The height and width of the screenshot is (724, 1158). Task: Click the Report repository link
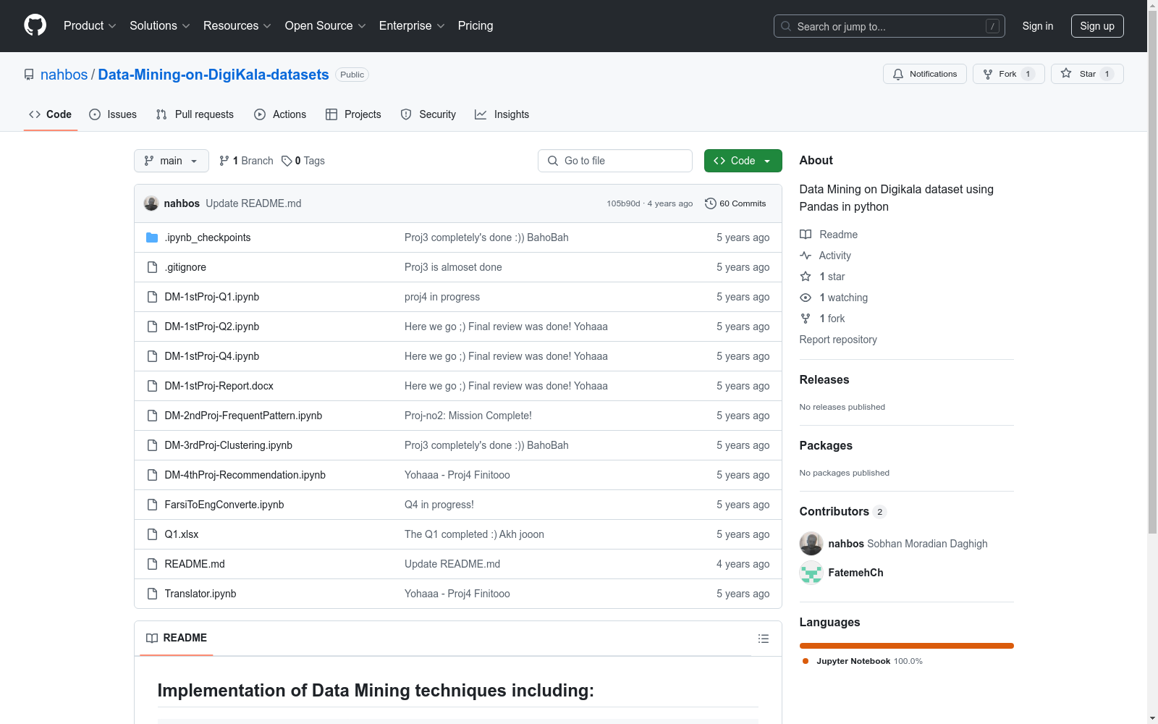pos(838,340)
